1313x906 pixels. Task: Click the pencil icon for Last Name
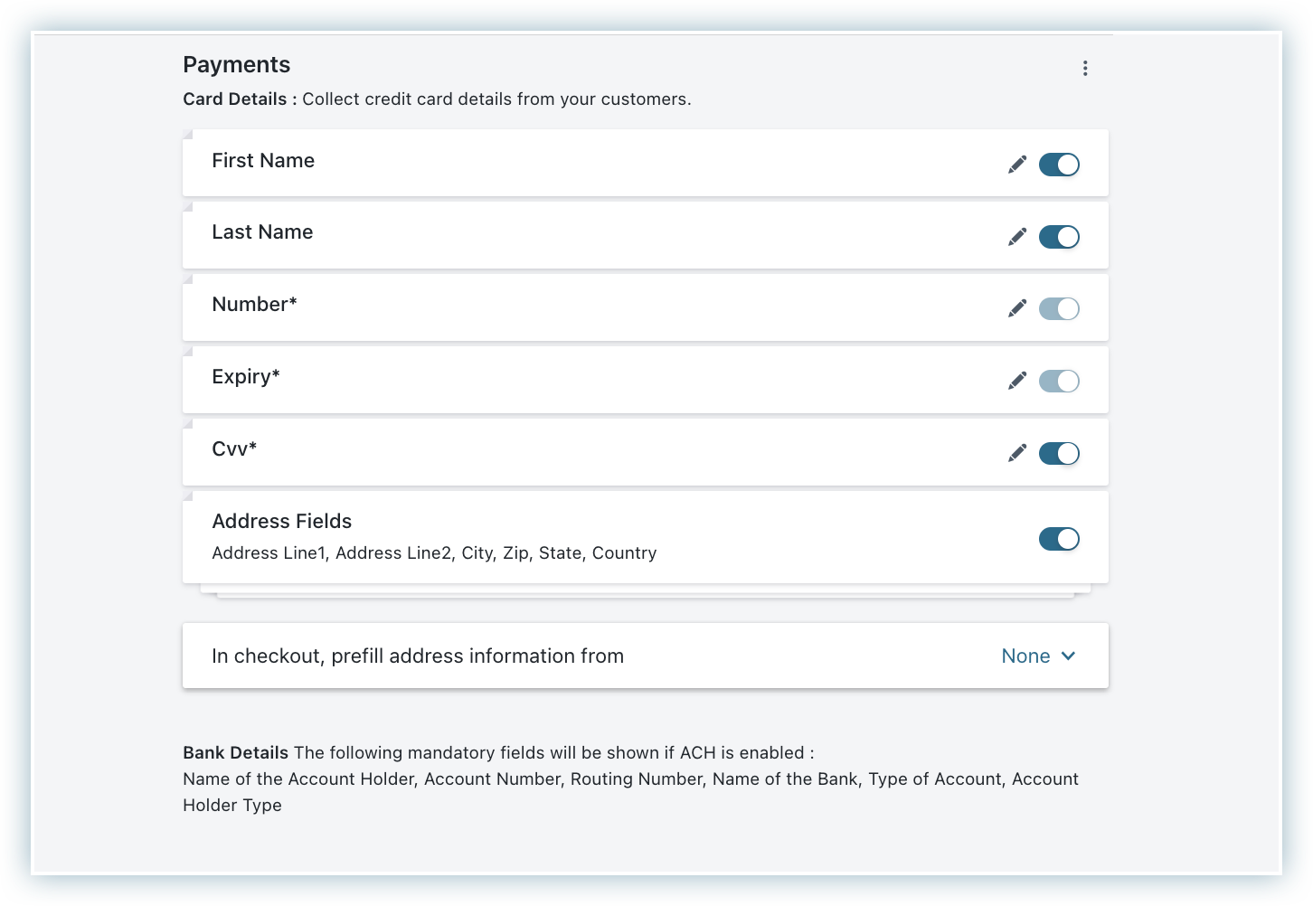coord(1017,237)
